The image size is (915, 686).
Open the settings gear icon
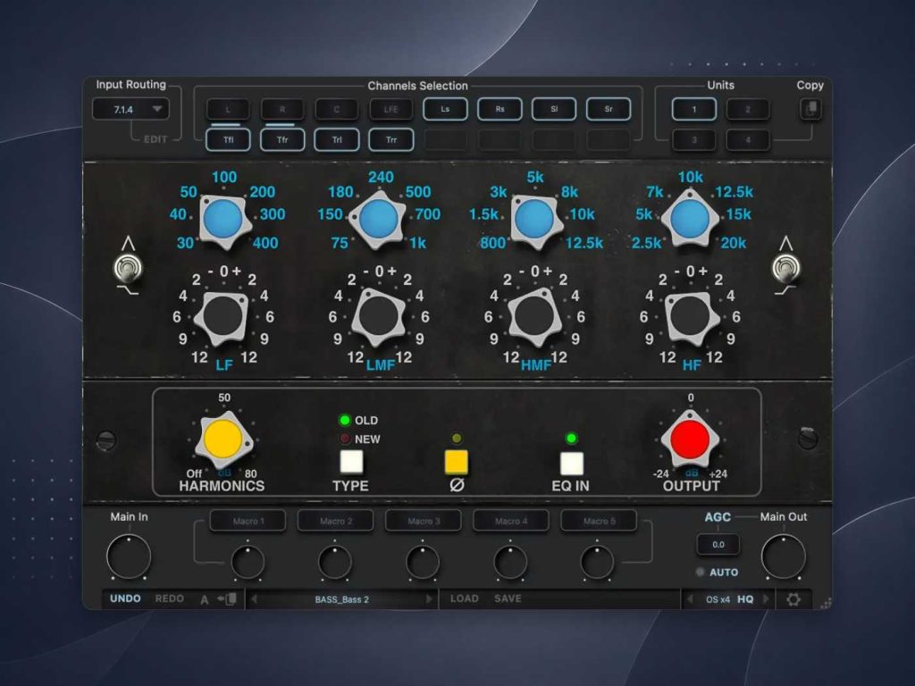point(793,599)
